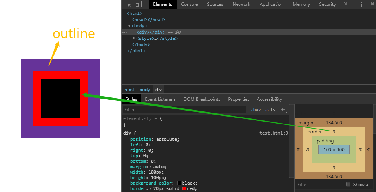Screen dimensions: 376x192
Task: Open the DOM Breakpoints sub-tab
Action: click(202, 99)
